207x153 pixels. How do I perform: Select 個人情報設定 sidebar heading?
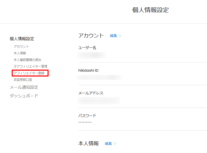pos(22,39)
